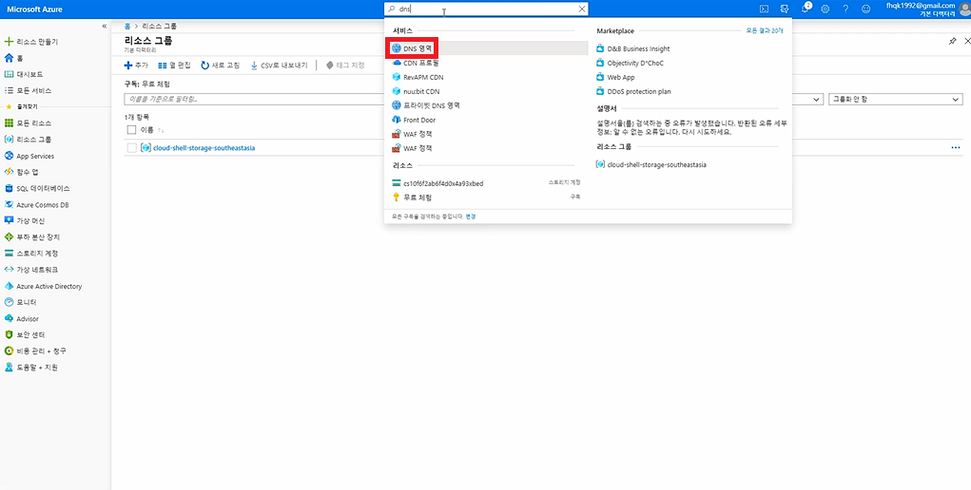Open help question mark icon
The image size is (971, 490).
click(845, 9)
